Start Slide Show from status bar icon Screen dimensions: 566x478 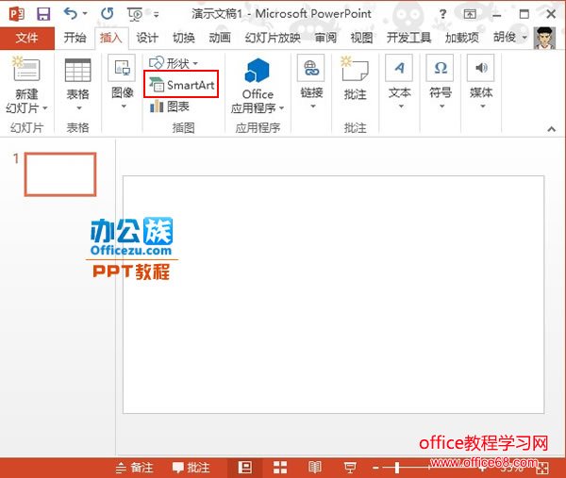[349, 468]
